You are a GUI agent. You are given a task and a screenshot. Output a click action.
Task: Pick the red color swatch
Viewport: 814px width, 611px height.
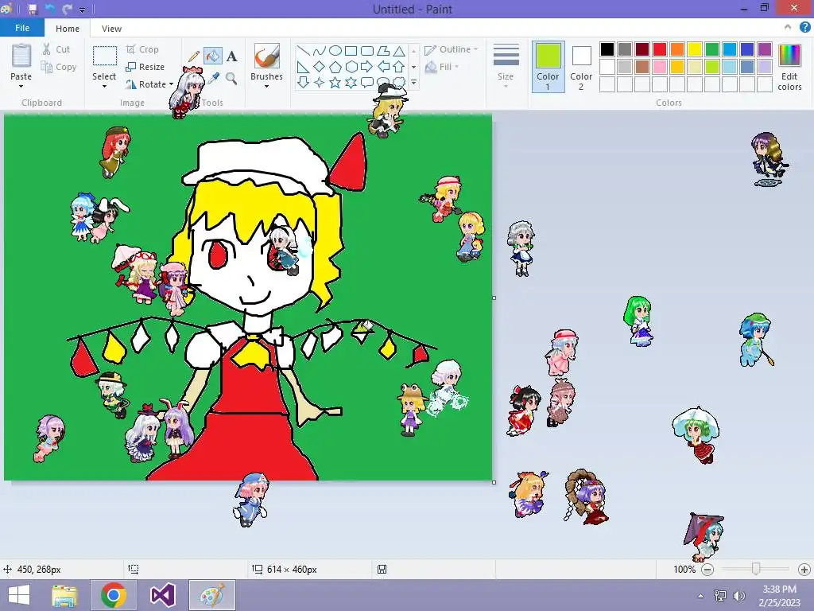(x=660, y=49)
